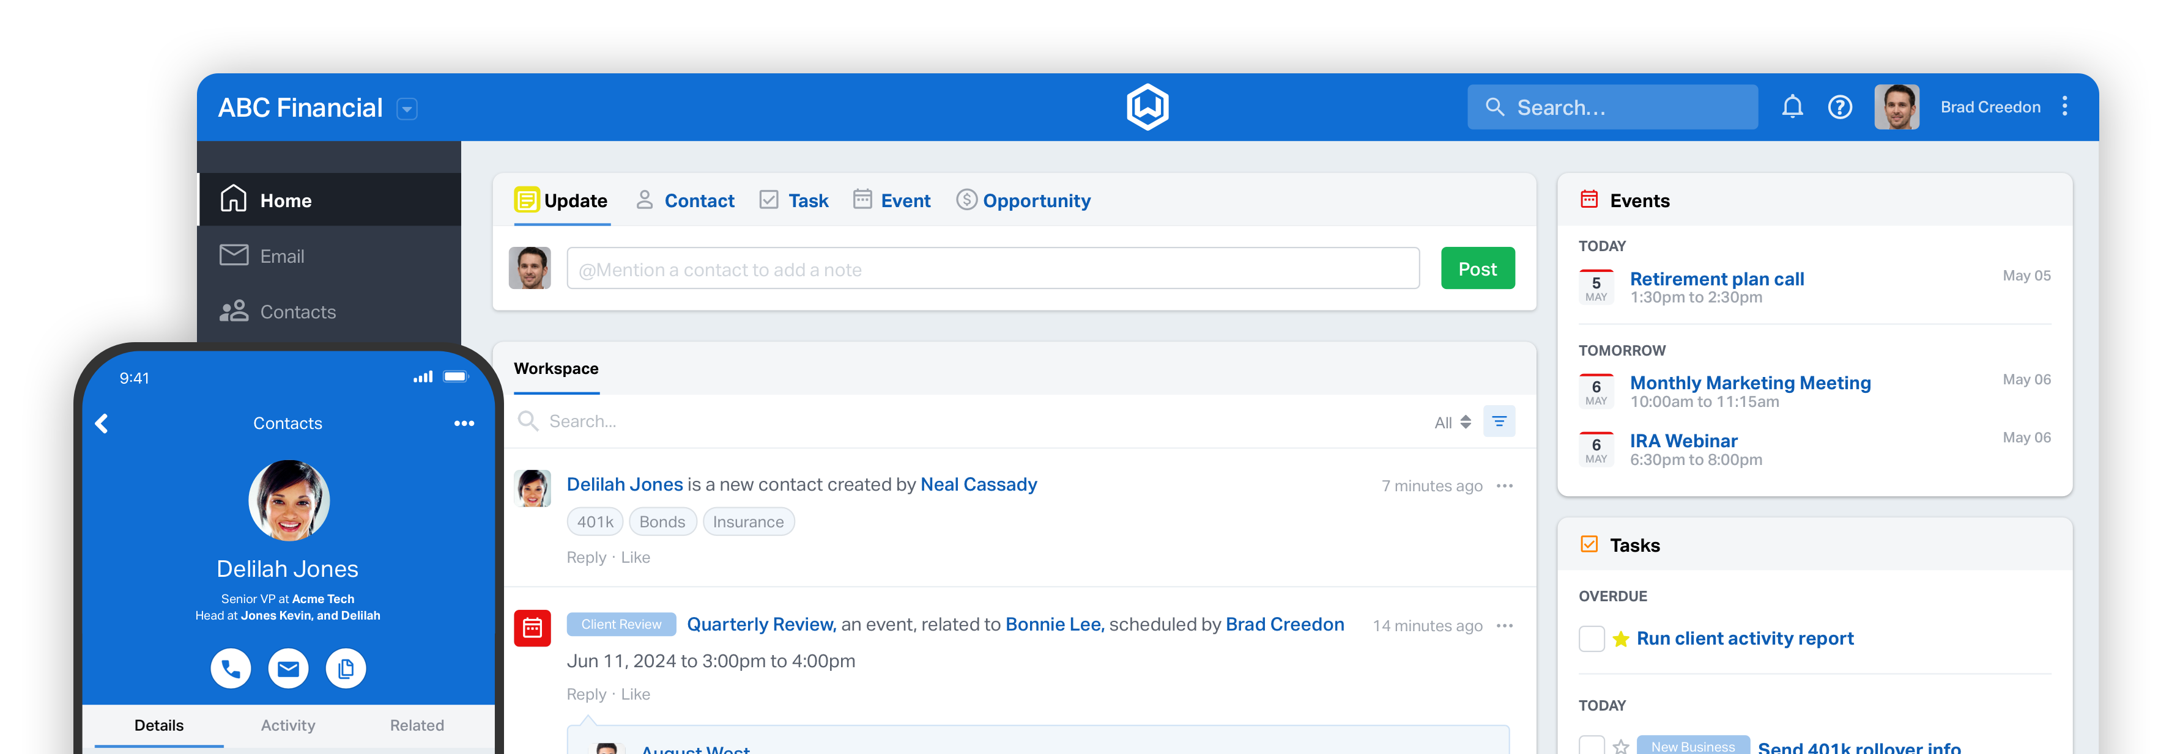
Task: Expand the All filter dropdown in Workspace
Action: point(1451,421)
